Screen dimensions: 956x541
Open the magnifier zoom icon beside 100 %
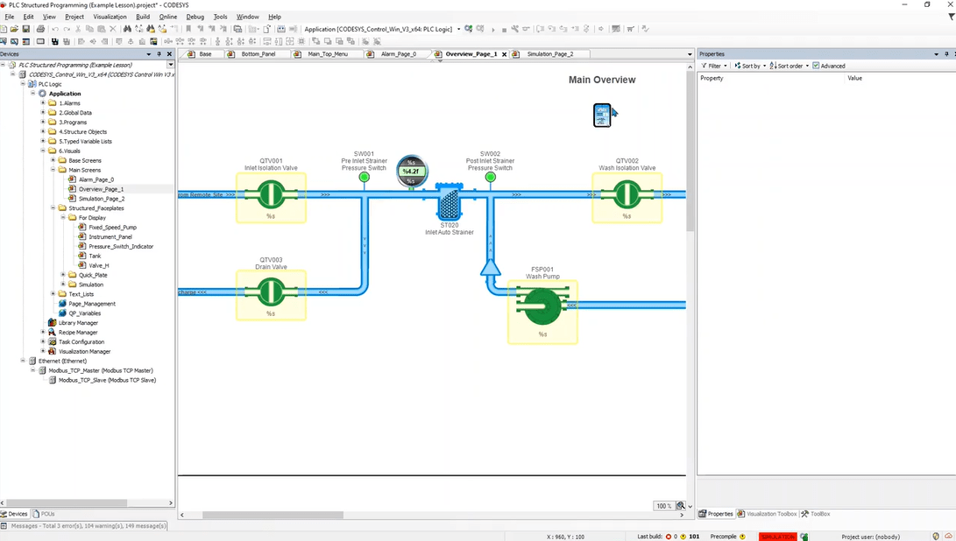click(x=681, y=506)
